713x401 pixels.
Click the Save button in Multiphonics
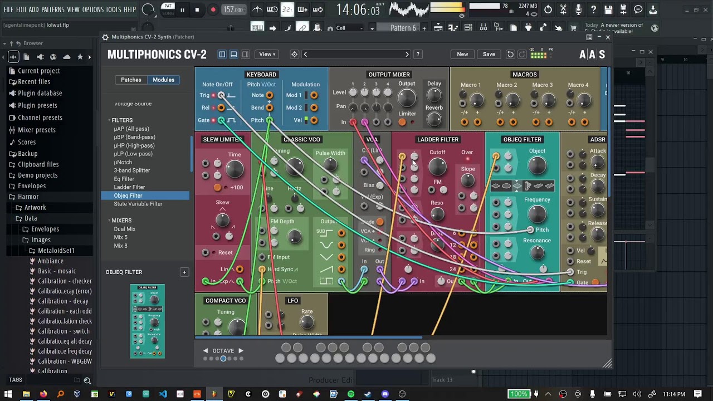[x=489, y=54]
